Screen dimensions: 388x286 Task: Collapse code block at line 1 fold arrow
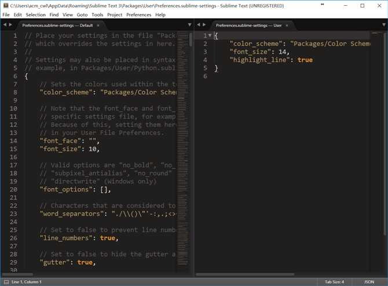[210, 35]
